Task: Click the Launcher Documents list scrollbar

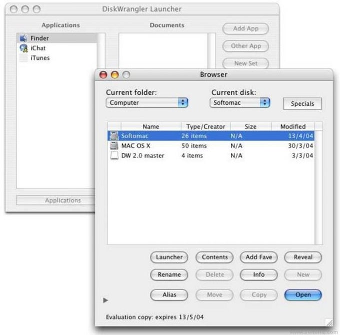Action: pyautogui.click(x=211, y=51)
